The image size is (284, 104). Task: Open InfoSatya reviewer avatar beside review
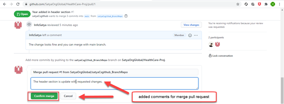click(18, 25)
